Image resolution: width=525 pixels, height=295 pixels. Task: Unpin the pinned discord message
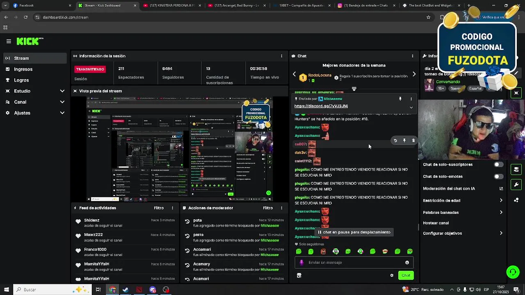coord(400,99)
